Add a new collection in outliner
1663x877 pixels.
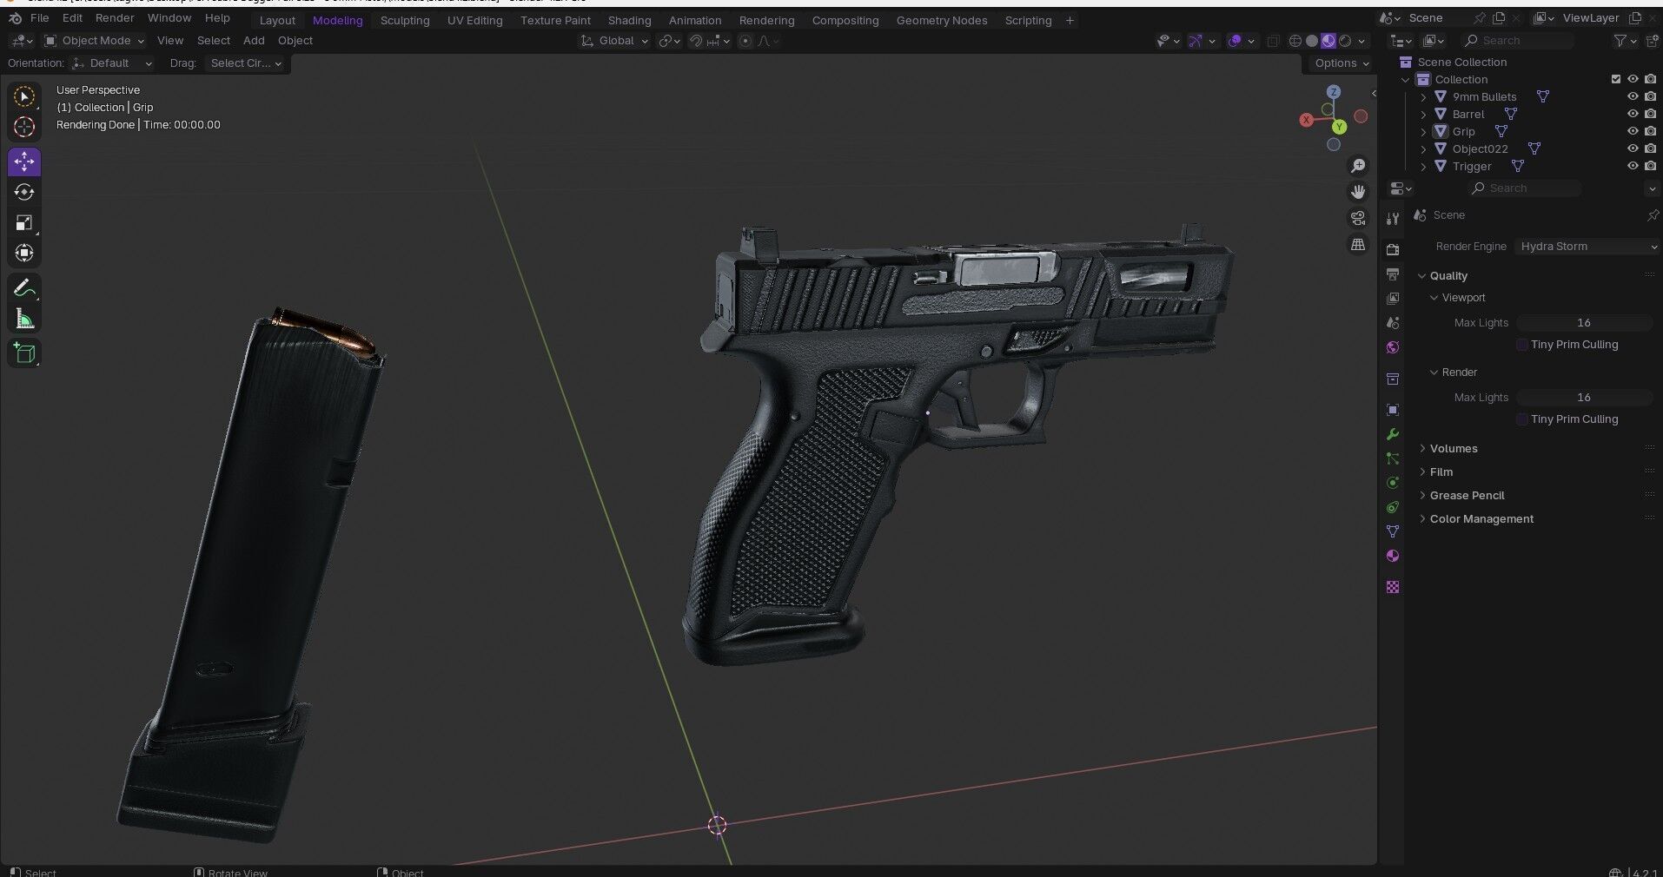[x=1653, y=41]
